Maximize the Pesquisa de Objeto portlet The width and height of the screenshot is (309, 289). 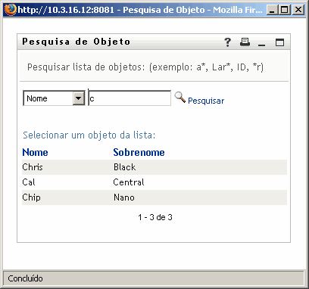point(279,42)
